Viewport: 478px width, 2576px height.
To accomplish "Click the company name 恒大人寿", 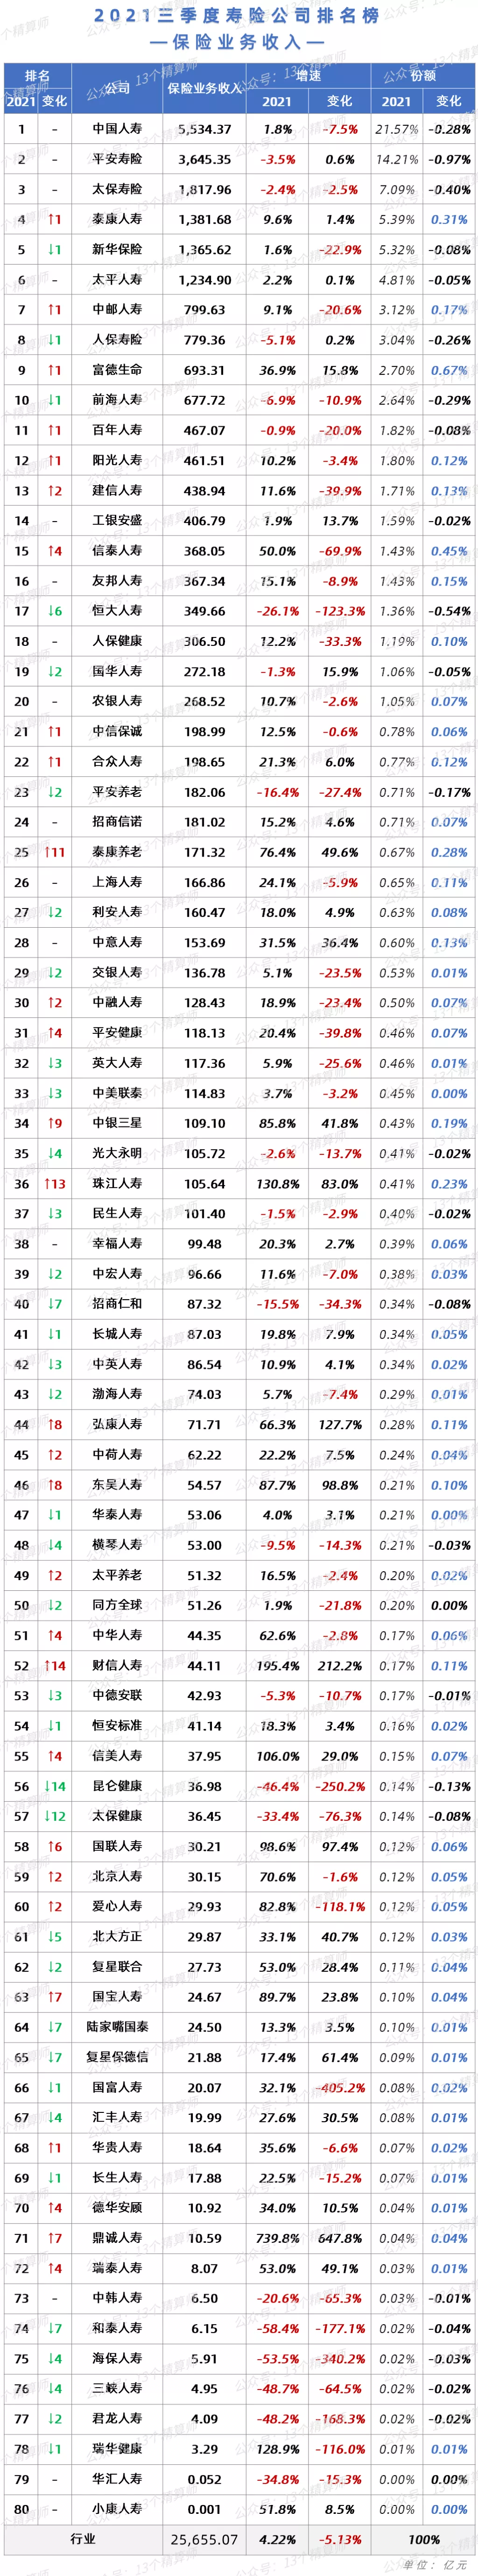I will pyautogui.click(x=118, y=611).
